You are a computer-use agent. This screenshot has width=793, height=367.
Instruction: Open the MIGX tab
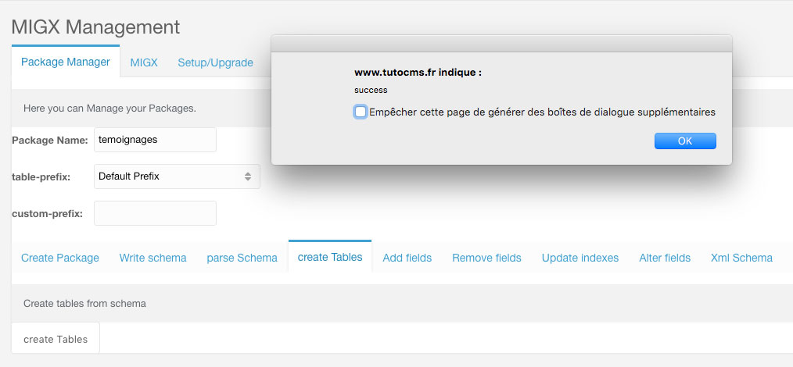[144, 62]
